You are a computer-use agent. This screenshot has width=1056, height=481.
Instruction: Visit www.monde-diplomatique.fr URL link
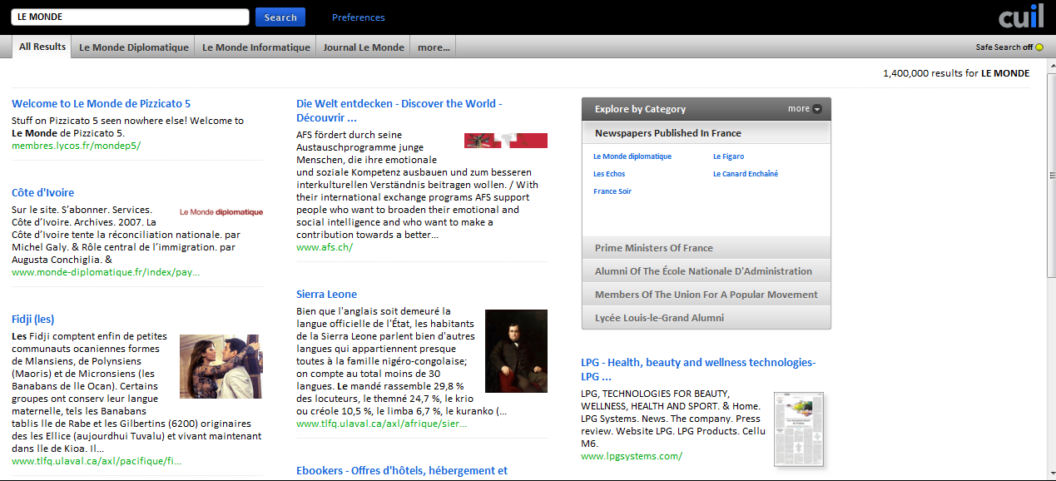106,272
